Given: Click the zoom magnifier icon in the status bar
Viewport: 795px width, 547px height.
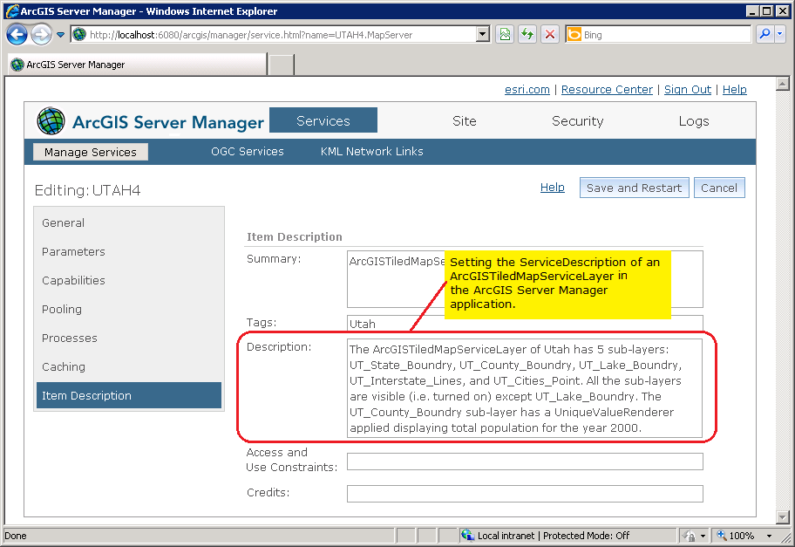Looking at the screenshot, I should coord(720,535).
